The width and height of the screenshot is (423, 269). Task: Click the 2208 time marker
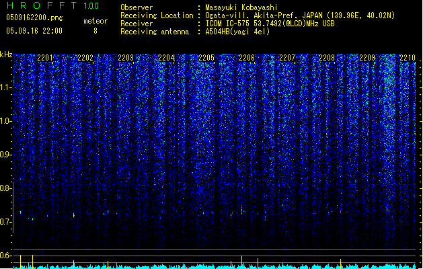click(327, 58)
